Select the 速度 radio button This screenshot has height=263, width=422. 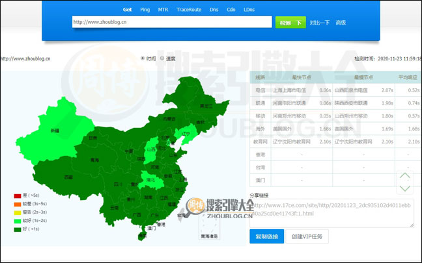click(163, 58)
